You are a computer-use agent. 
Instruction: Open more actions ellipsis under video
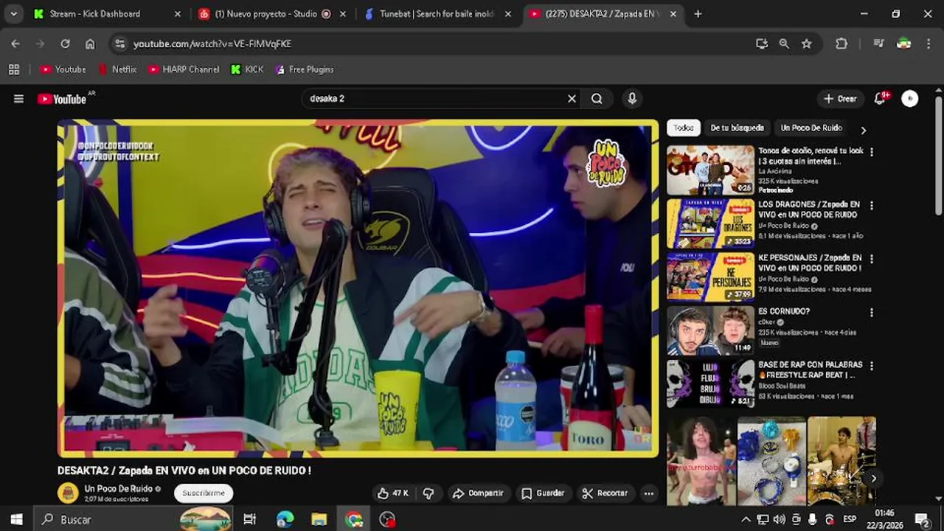tap(649, 493)
